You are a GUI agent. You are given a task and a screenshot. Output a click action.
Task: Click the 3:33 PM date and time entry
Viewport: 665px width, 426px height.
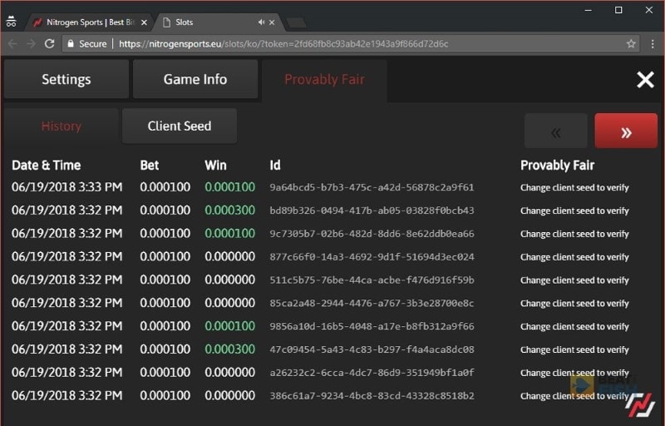(x=67, y=187)
